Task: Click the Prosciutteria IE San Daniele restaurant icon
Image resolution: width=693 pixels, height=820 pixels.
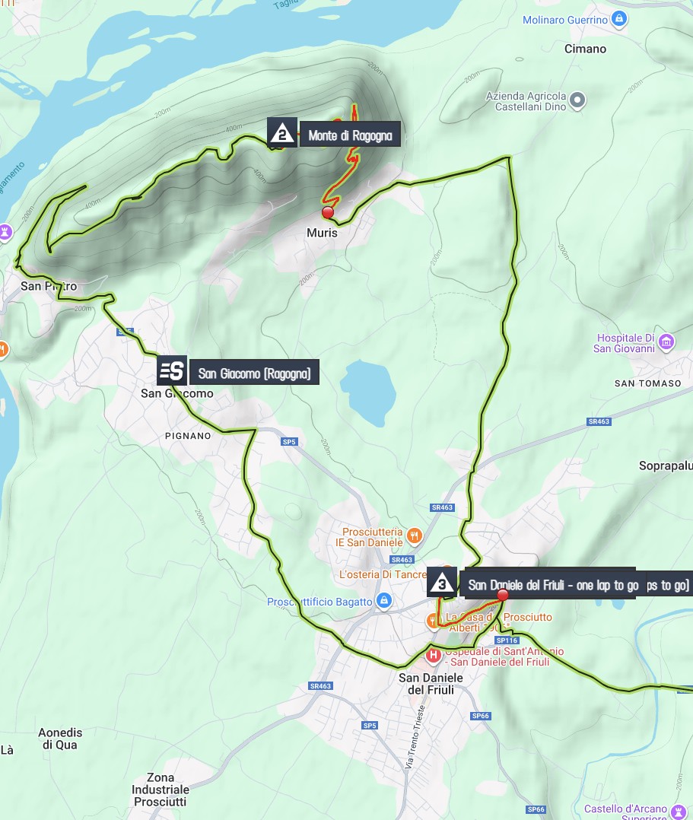Action: [x=415, y=536]
